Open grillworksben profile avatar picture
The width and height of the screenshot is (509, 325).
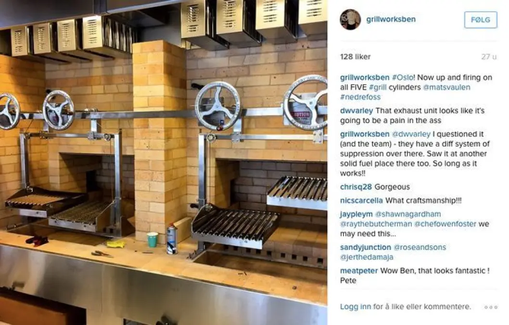click(x=350, y=19)
